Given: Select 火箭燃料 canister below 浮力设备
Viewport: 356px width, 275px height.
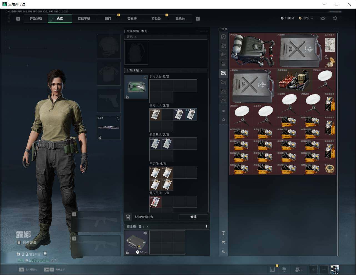Looking at the screenshot, I should pos(253,86).
